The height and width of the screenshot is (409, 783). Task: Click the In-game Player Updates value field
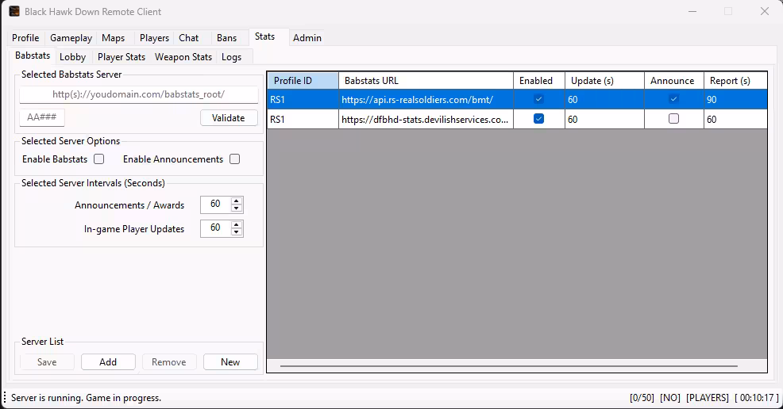tap(215, 228)
